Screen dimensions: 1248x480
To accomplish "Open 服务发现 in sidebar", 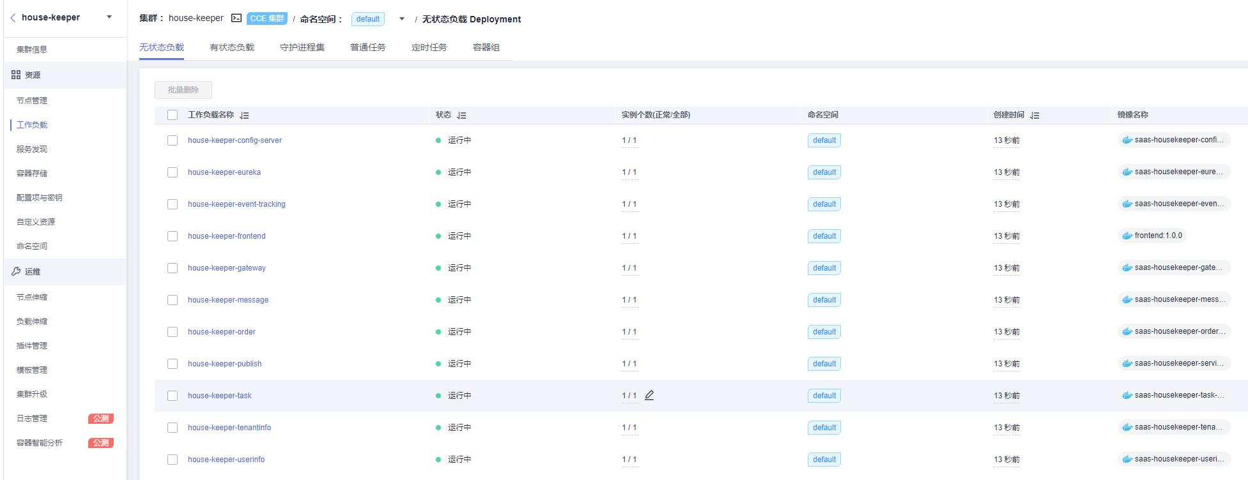I will [32, 149].
